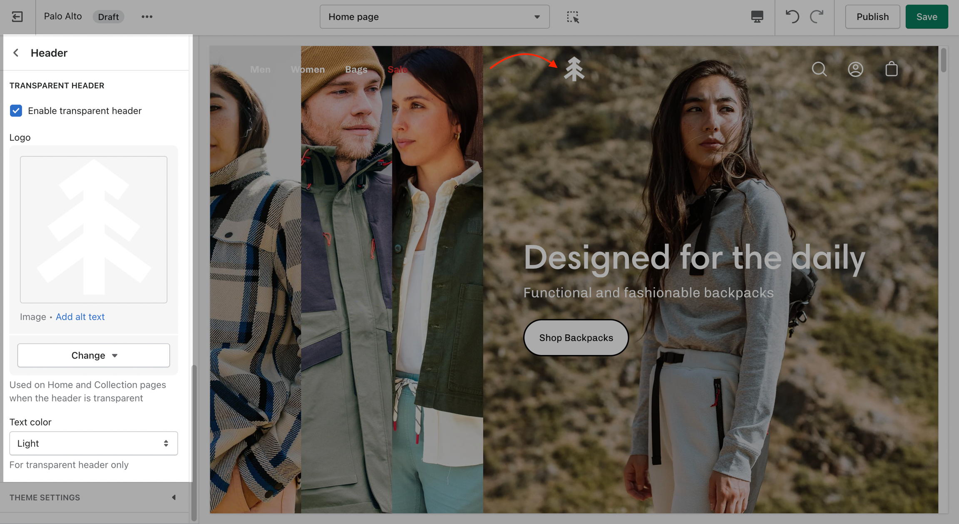Click the Add alt text link

pos(80,317)
